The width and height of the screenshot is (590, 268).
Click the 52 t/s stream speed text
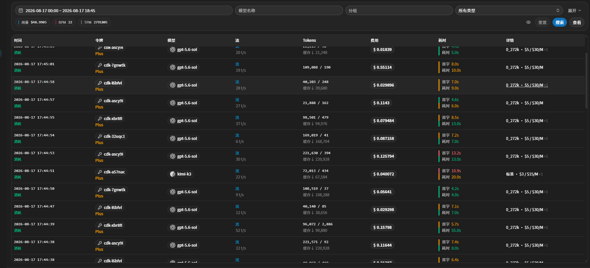(x=241, y=230)
